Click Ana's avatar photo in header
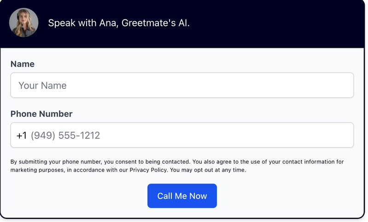Viewport: 368px width, 222px height. [23, 23]
